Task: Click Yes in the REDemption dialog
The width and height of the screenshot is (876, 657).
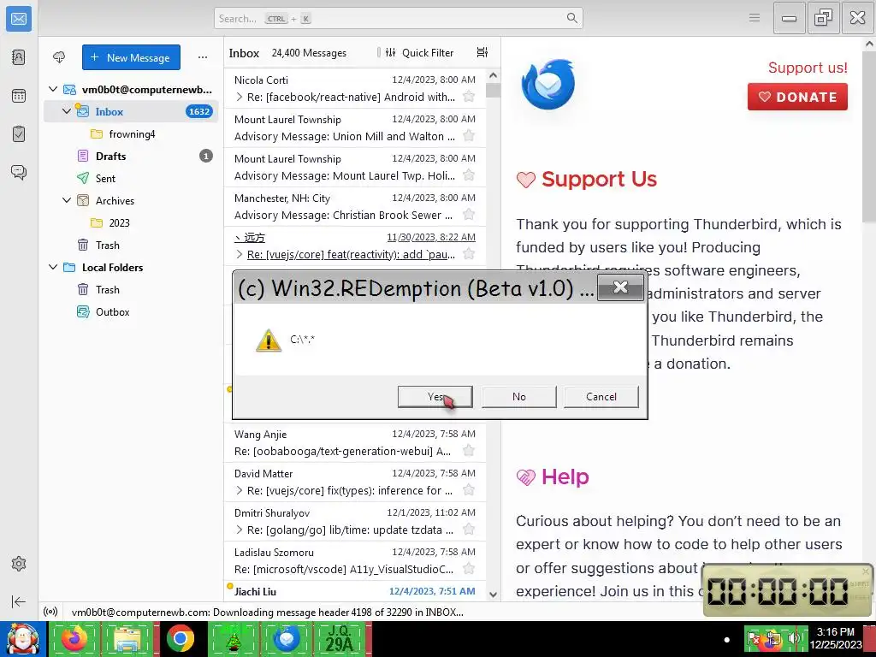Action: pyautogui.click(x=435, y=397)
